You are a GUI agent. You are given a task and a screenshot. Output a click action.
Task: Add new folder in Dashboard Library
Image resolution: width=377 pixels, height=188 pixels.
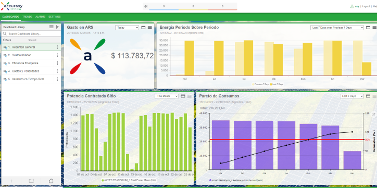[x=31, y=181]
